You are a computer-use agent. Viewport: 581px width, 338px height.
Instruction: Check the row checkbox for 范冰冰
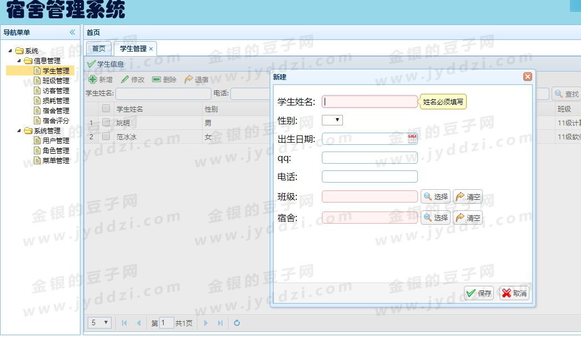(106, 137)
